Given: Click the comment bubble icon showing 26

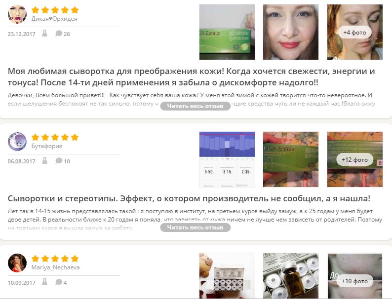Looking at the screenshot, I should pyautogui.click(x=58, y=33).
